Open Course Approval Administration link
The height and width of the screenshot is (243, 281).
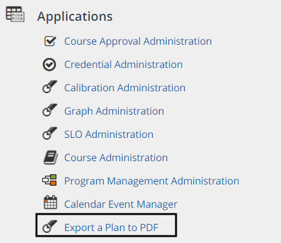pyautogui.click(x=138, y=42)
